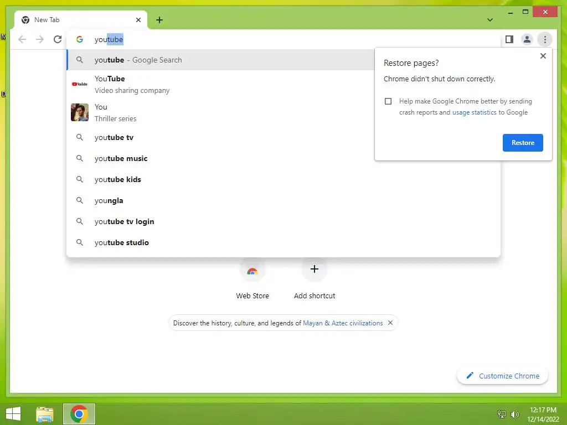Select the youngla suggestion
567x425 pixels.
(283, 200)
